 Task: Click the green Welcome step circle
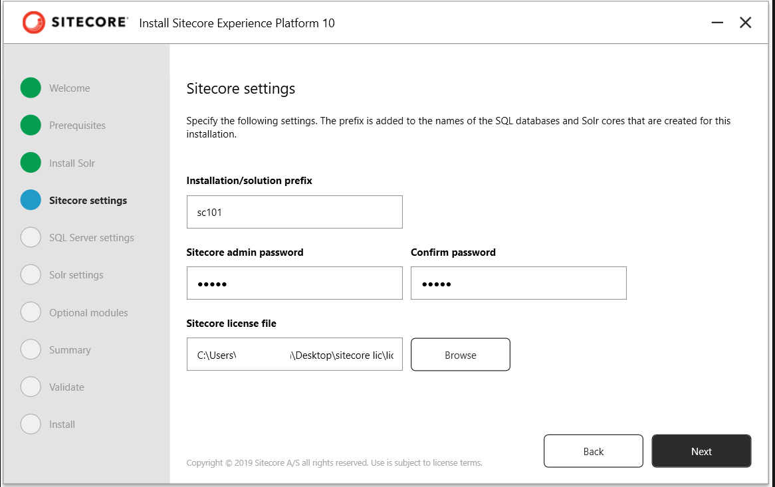(x=31, y=88)
